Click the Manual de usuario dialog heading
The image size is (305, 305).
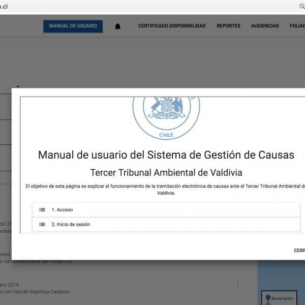[166, 155]
